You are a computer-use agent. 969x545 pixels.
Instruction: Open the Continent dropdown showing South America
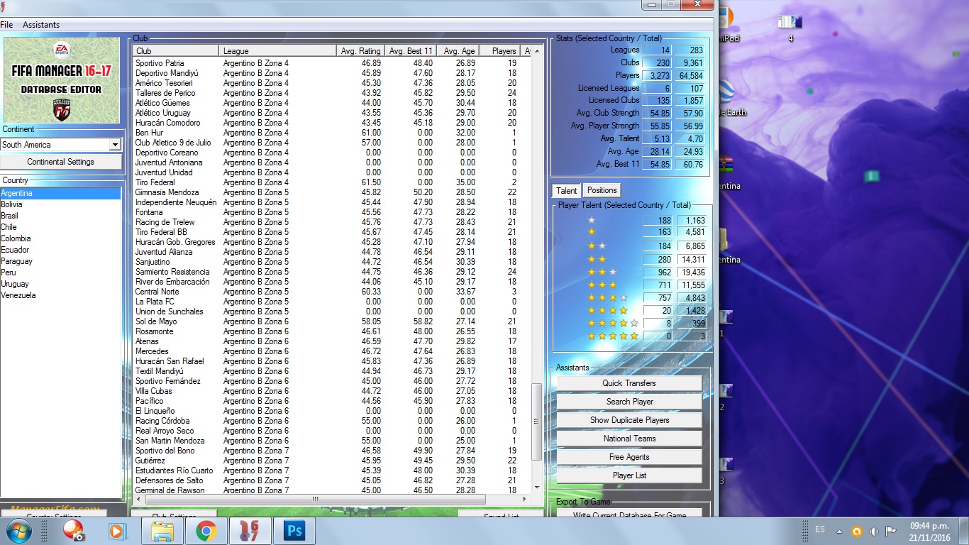tap(61, 145)
